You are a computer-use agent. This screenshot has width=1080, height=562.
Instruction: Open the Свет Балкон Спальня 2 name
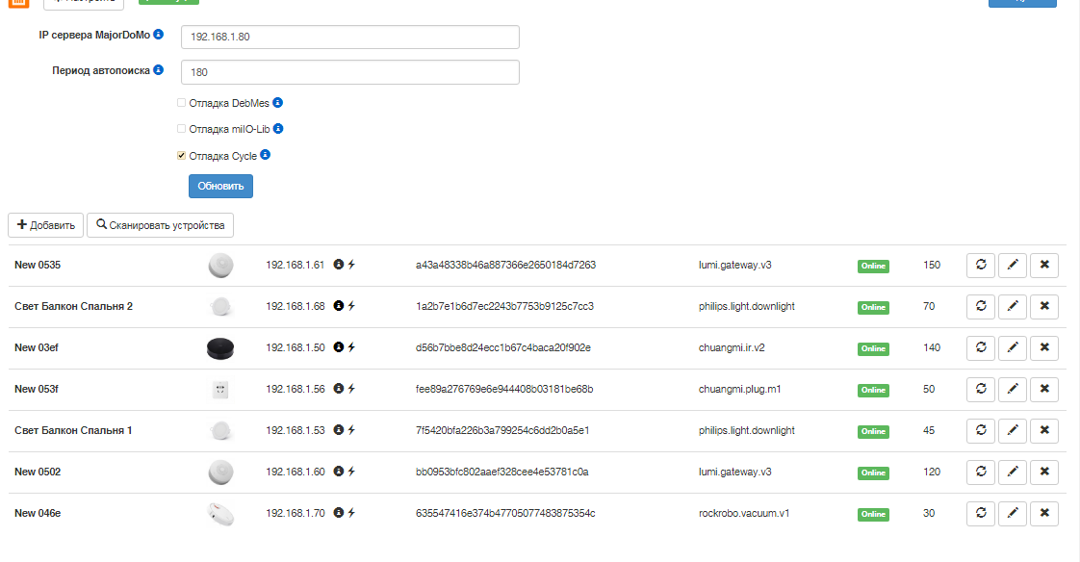(x=74, y=306)
